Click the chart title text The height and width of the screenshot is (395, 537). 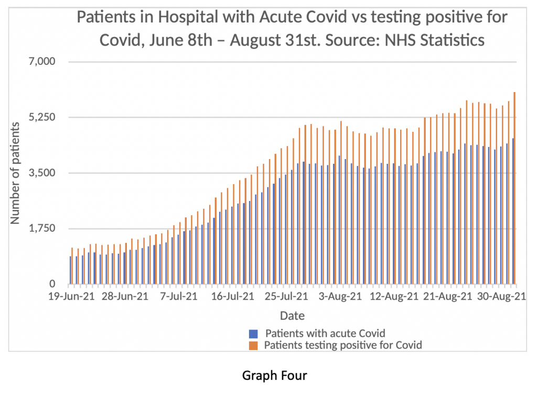(x=292, y=28)
